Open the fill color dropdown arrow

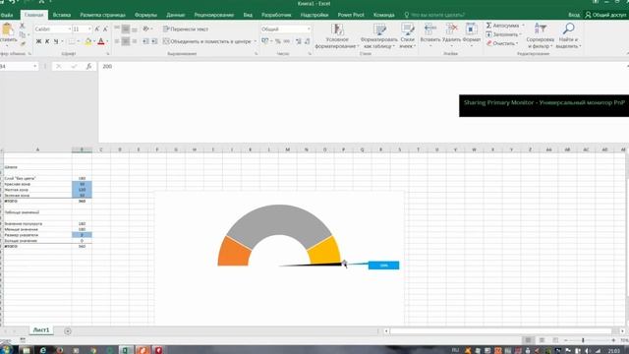coord(94,41)
